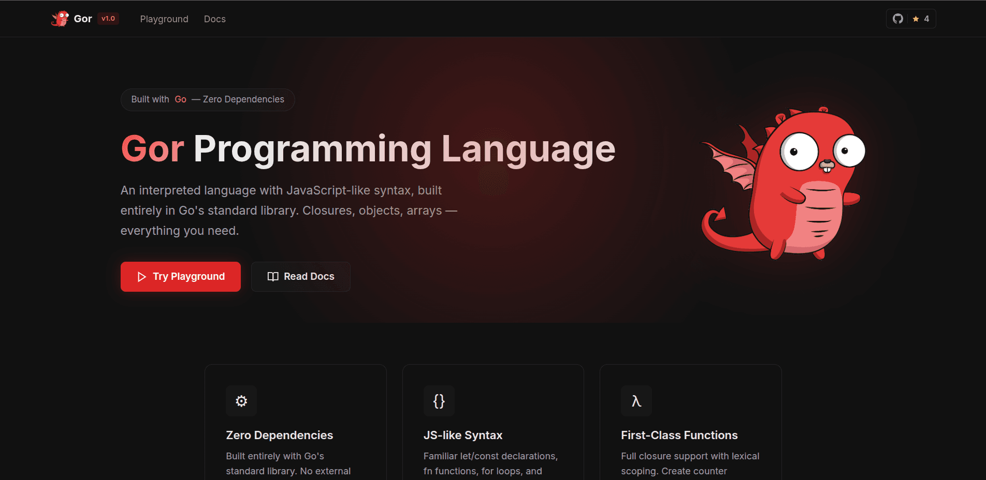The width and height of the screenshot is (986, 480).
Task: Click the play icon in Try Playground
Action: click(141, 277)
